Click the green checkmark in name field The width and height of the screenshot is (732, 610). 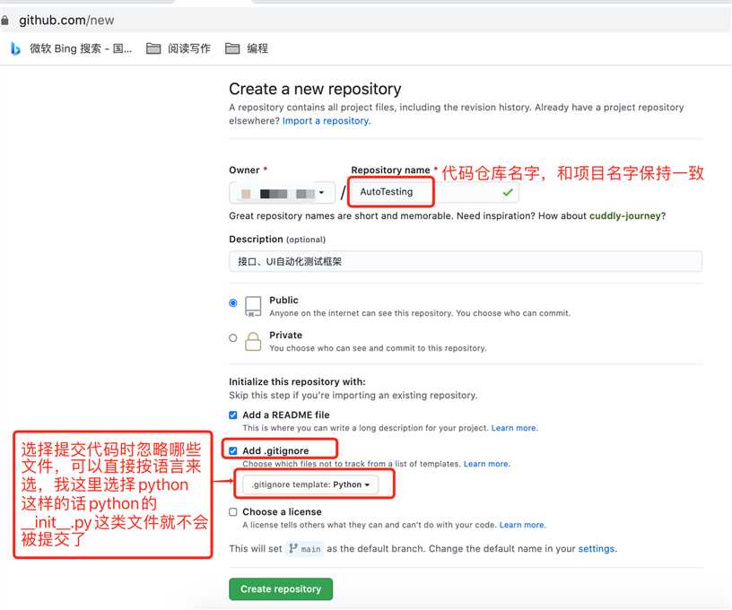click(x=508, y=192)
